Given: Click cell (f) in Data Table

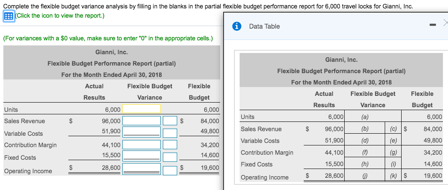Looking at the screenshot, I should (x=364, y=152).
